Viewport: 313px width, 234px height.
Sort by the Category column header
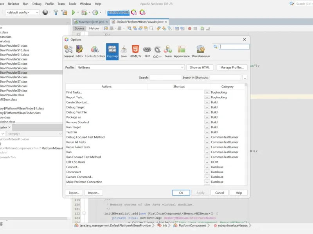(227, 87)
